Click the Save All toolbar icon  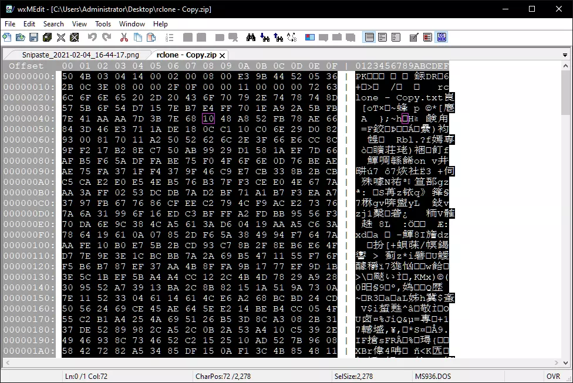[x=48, y=37]
